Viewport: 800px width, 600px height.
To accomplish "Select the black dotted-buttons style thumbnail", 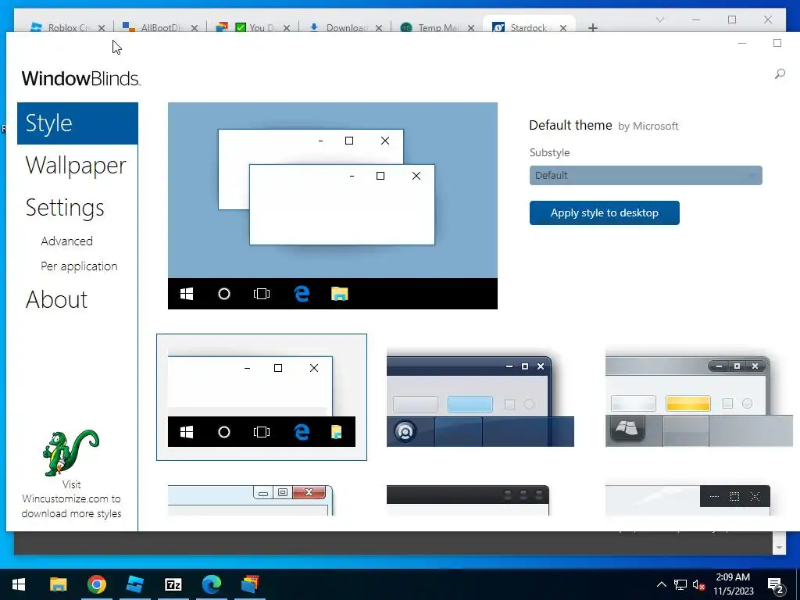I will pos(468,501).
